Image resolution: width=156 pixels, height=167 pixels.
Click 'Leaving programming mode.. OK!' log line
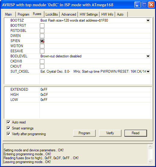(x=27, y=162)
